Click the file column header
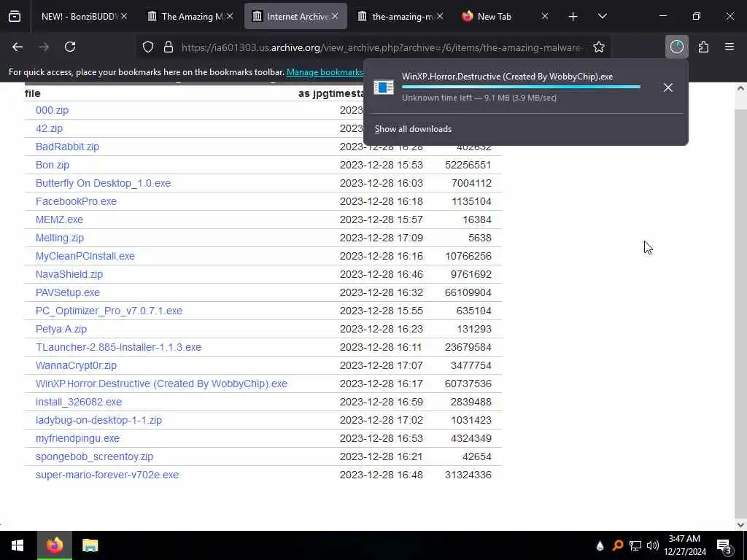Viewport: 747px width, 560px height. [x=32, y=94]
